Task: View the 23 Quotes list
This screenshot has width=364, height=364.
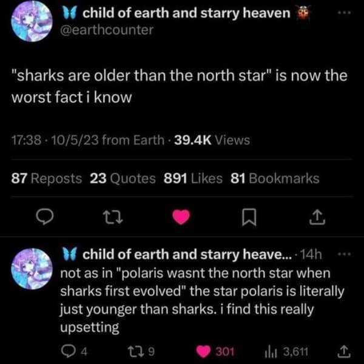Action: pyautogui.click(x=123, y=178)
